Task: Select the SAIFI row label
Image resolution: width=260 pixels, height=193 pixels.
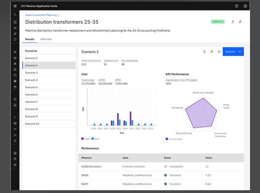Action: 84,184
